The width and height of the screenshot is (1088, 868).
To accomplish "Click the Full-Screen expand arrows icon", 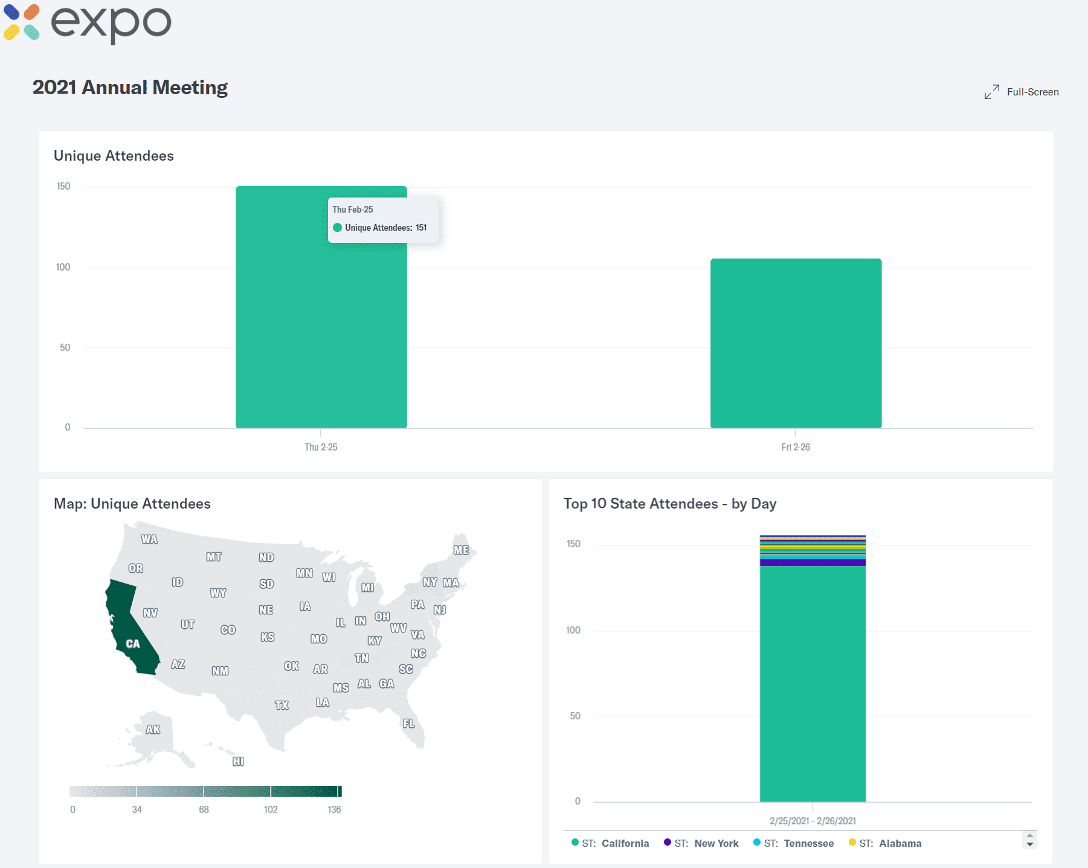I will point(991,92).
